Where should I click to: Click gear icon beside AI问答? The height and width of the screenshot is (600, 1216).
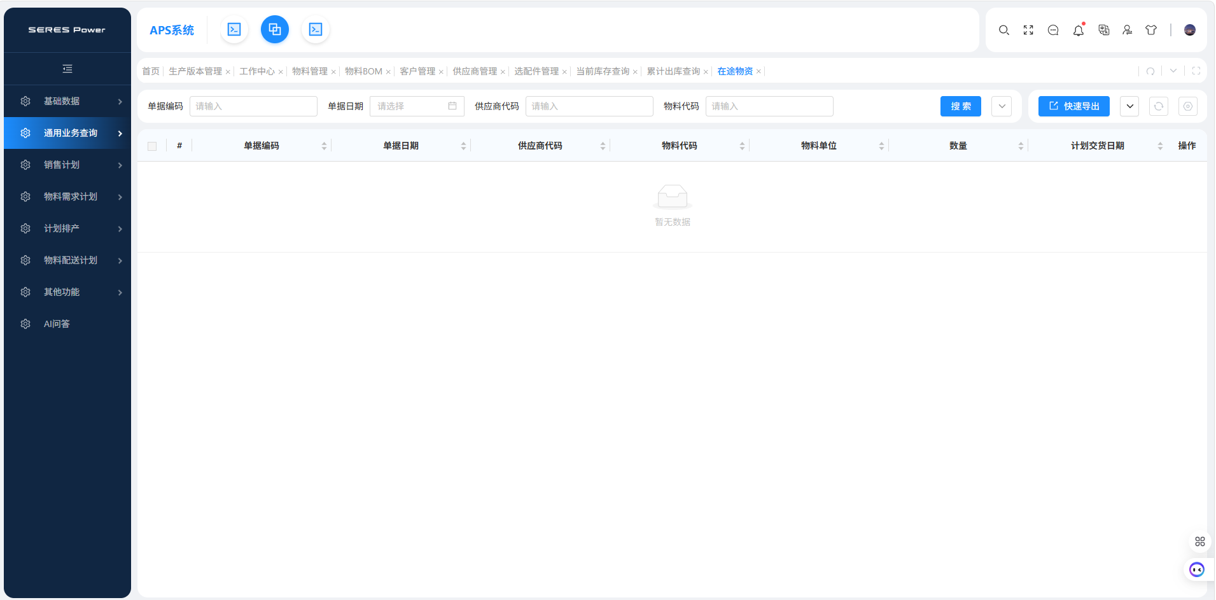coord(25,324)
